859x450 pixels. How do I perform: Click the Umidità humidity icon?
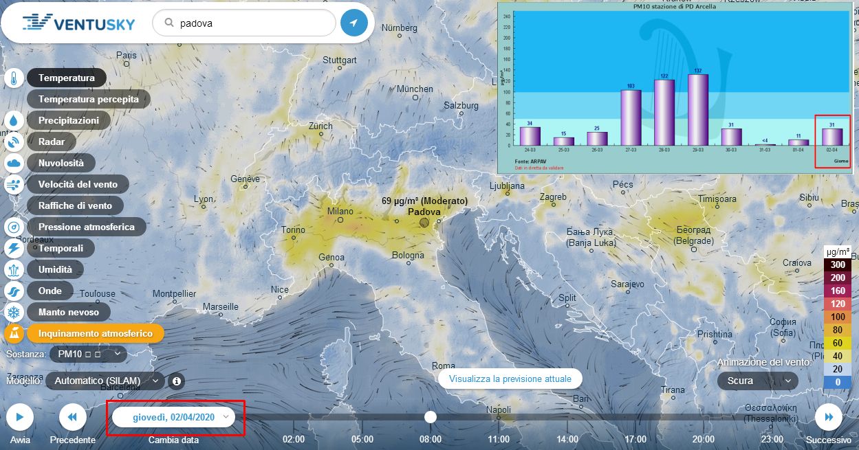pyautogui.click(x=14, y=270)
